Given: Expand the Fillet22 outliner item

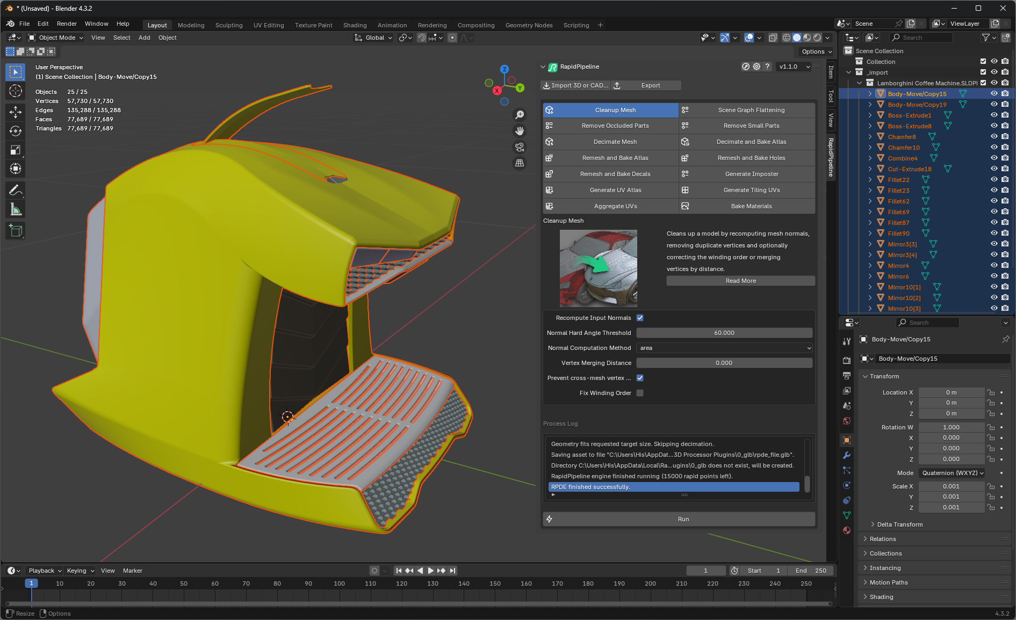Looking at the screenshot, I should pyautogui.click(x=871, y=180).
